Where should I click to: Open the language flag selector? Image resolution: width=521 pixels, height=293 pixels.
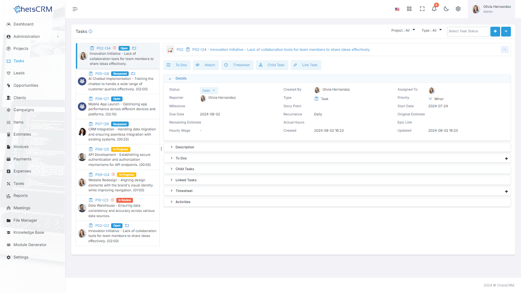[x=397, y=9]
